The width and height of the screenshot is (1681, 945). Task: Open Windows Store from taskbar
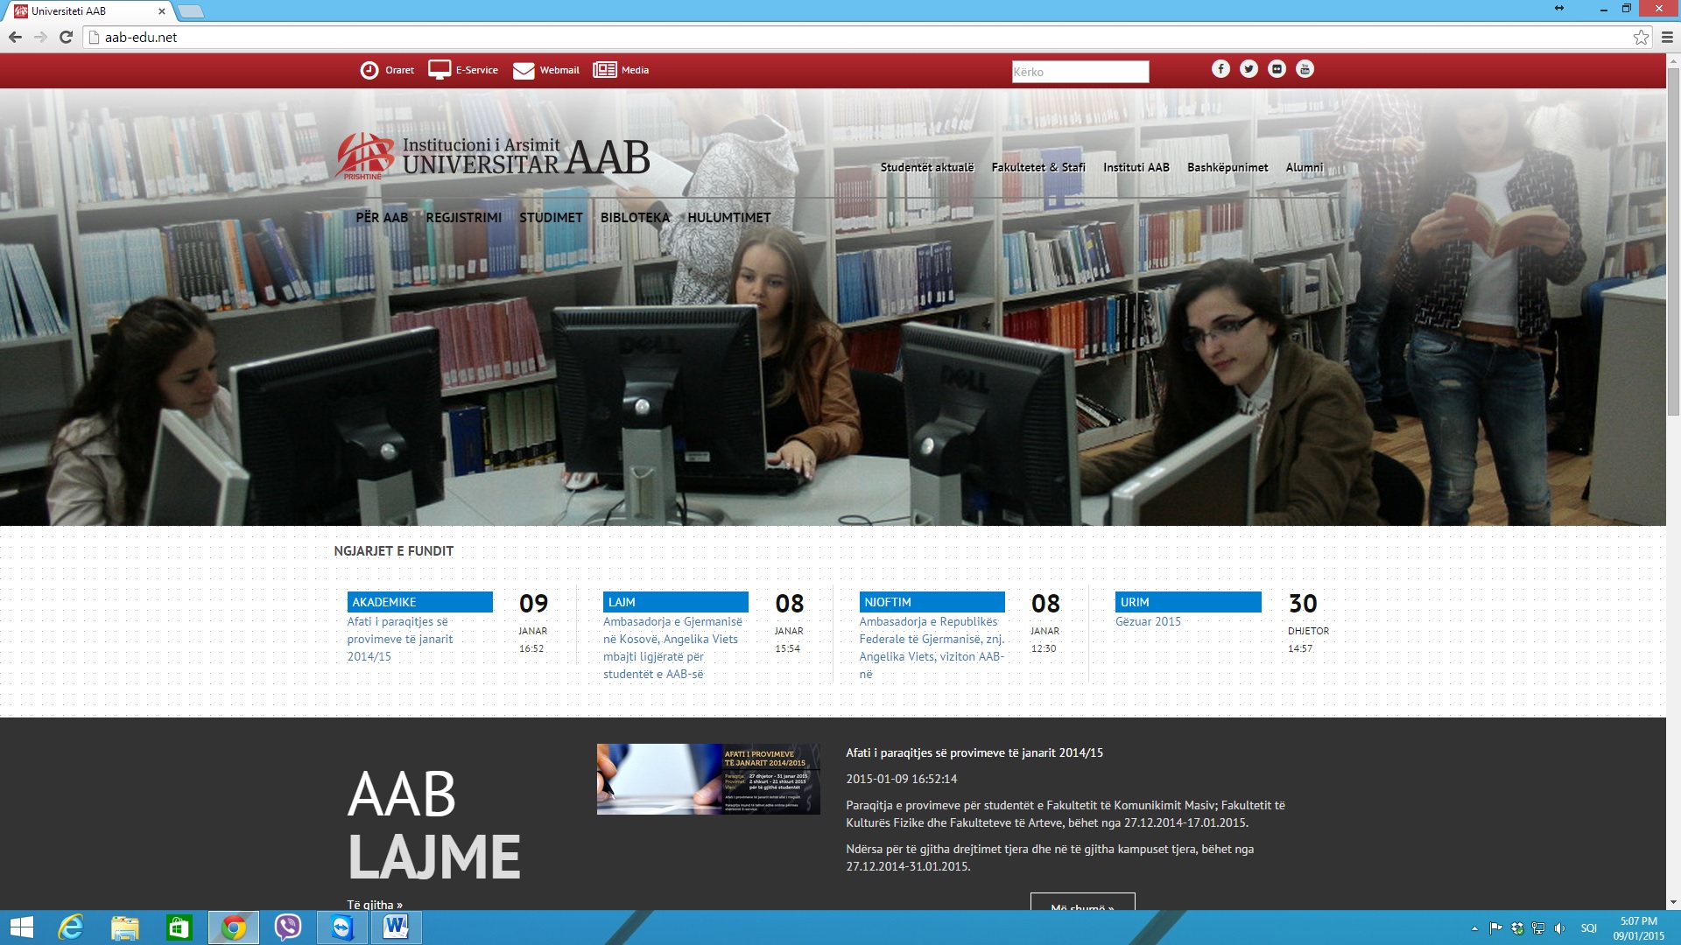click(179, 927)
